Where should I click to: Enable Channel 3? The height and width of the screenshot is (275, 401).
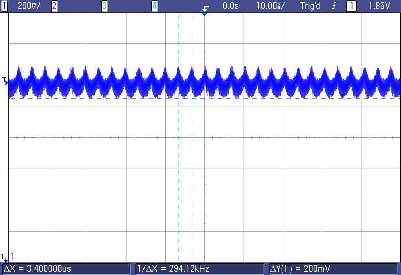click(105, 6)
